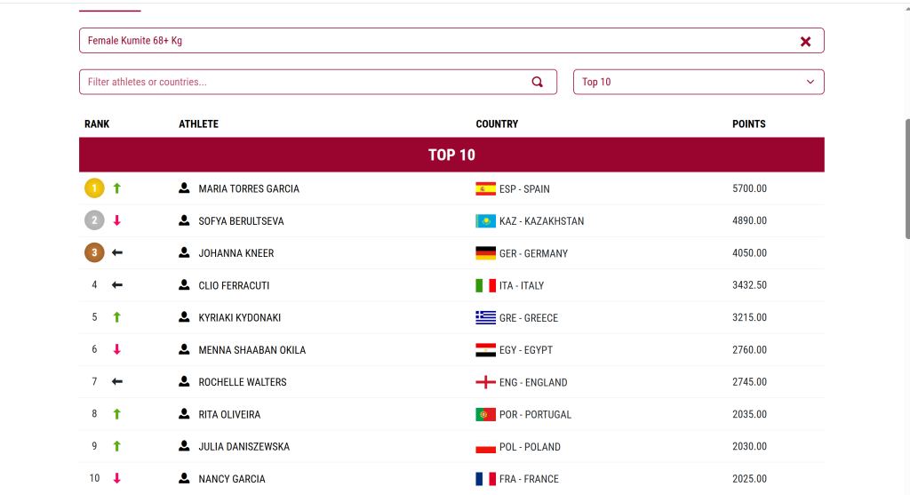
Task: Click the Spain flag icon
Action: pyautogui.click(x=485, y=188)
